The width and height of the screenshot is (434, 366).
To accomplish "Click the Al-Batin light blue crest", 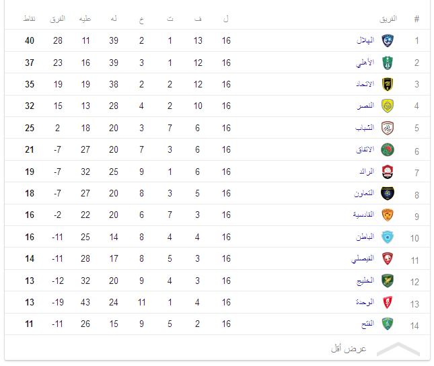I will click(388, 237).
